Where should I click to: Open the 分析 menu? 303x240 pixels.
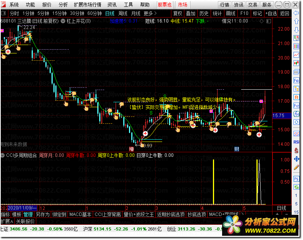coord(63,5)
